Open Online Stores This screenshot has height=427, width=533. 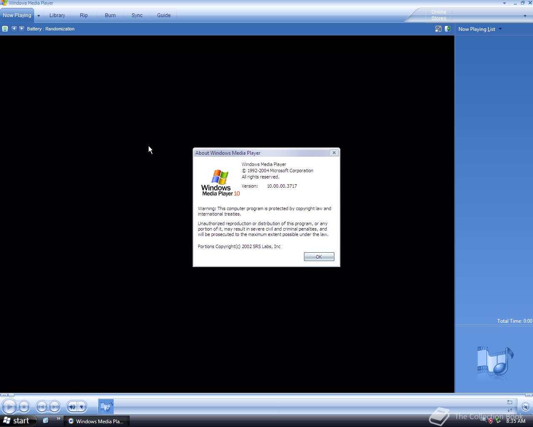pyautogui.click(x=438, y=15)
